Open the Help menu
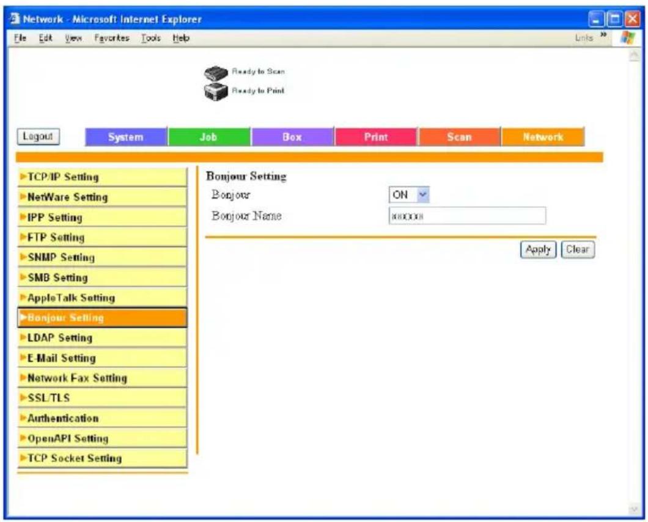 (181, 38)
